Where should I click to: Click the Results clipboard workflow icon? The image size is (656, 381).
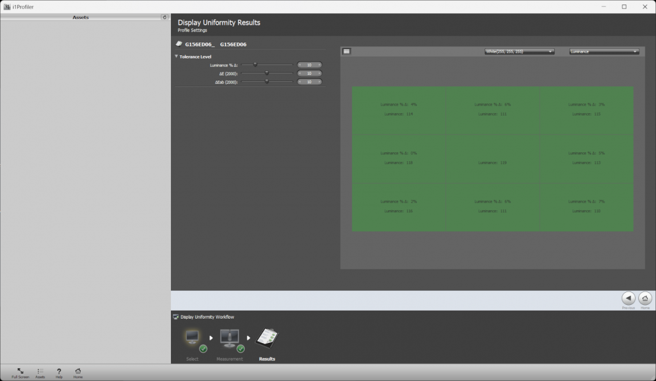[x=267, y=340]
